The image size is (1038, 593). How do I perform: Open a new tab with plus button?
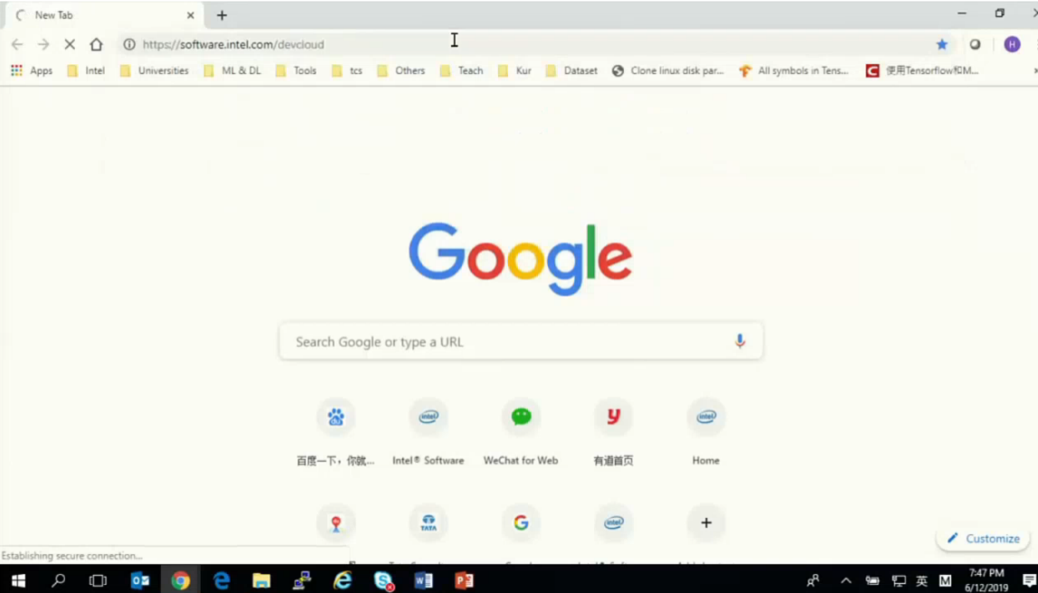[x=222, y=15]
